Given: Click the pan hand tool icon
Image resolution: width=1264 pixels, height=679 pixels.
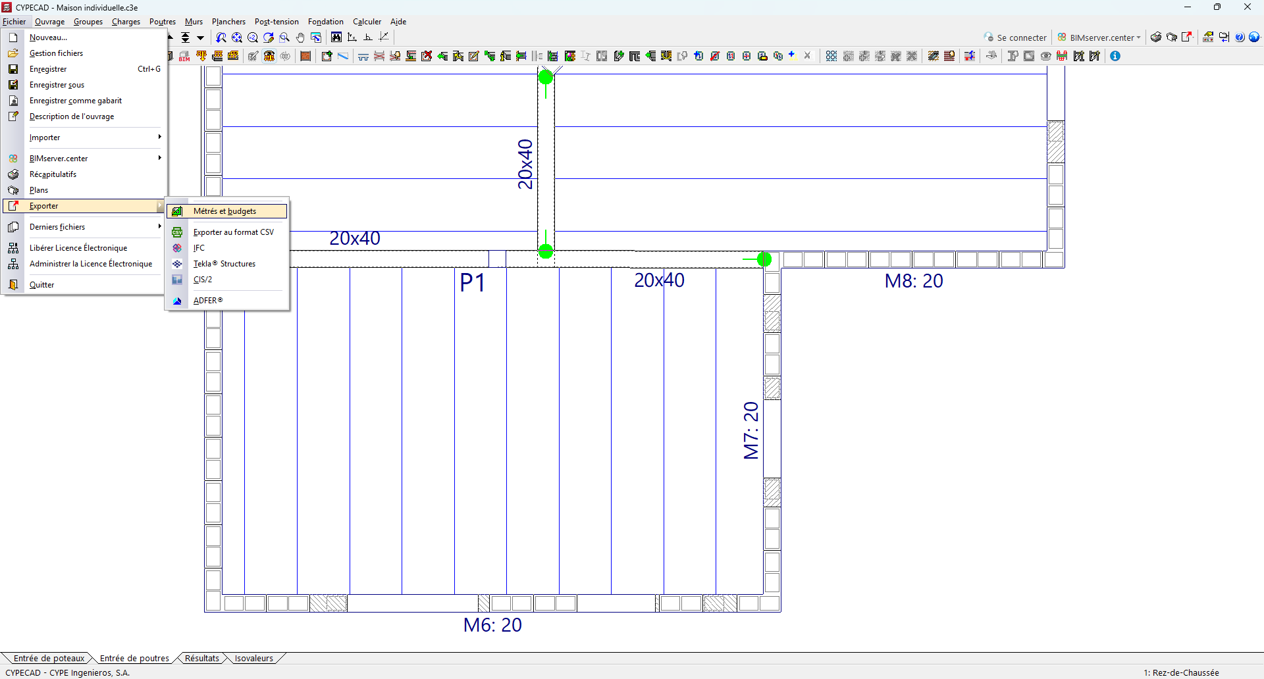Looking at the screenshot, I should [x=300, y=38].
